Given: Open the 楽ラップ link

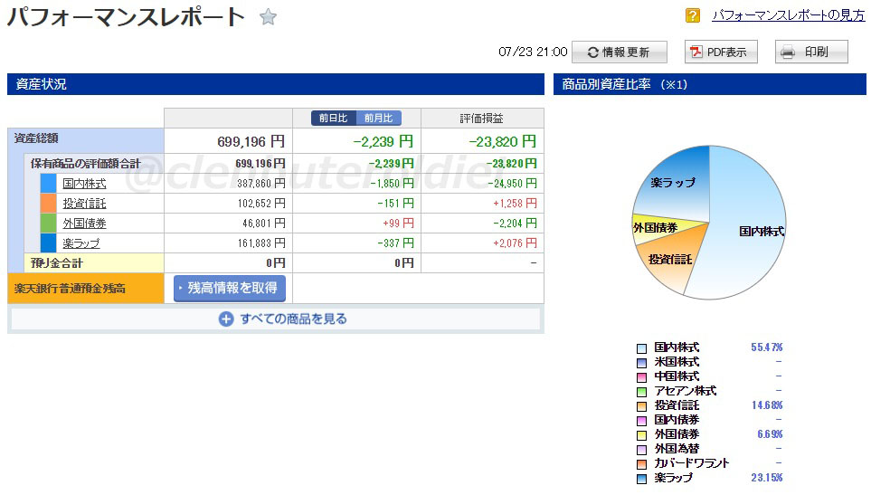Looking at the screenshot, I should (81, 243).
